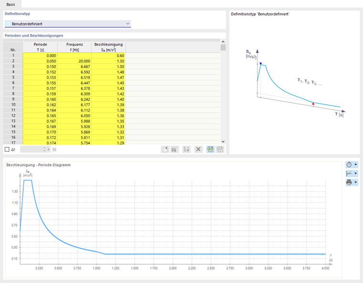Expand the print options dropdown arrow
Image resolution: width=363 pixels, height=283 pixels.
click(356, 182)
